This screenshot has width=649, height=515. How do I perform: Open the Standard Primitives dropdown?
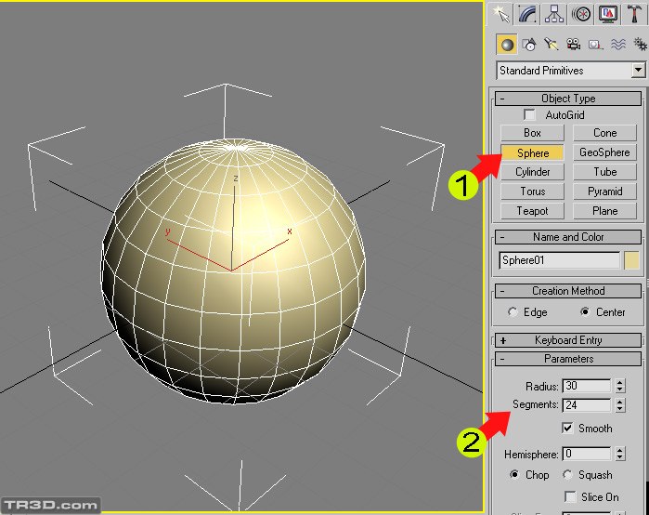pyautogui.click(x=637, y=71)
